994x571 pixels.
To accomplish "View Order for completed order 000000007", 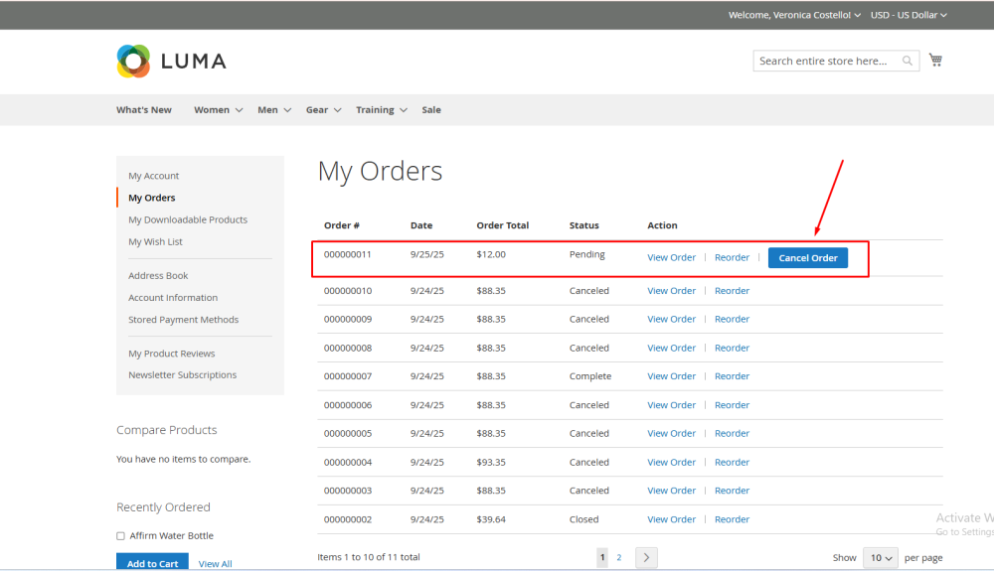I will click(671, 376).
